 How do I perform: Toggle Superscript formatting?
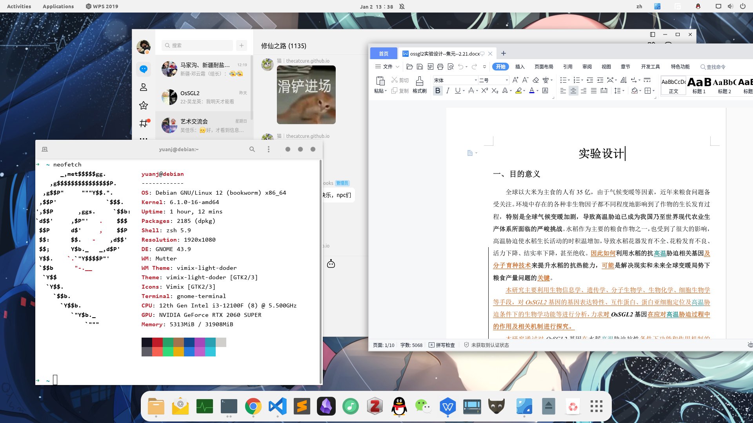[x=485, y=90]
